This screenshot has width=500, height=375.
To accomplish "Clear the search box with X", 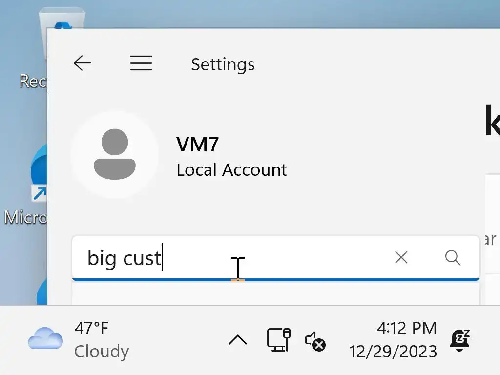I will pyautogui.click(x=401, y=257).
